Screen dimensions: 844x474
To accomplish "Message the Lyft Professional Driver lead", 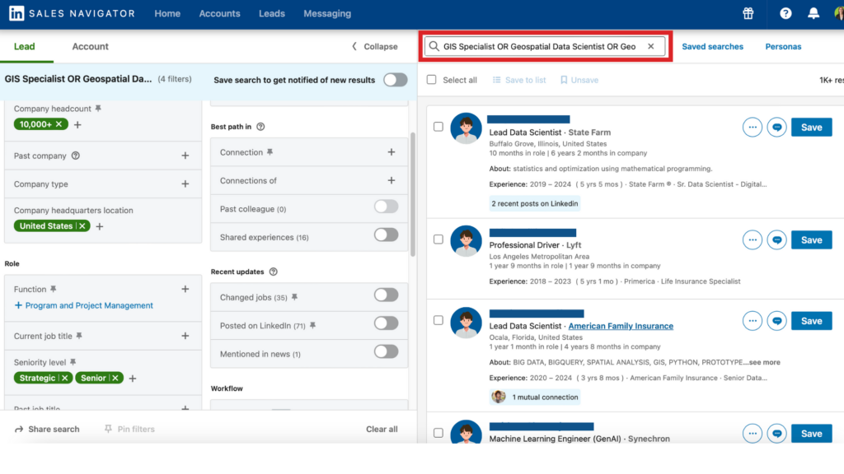I will 776,240.
